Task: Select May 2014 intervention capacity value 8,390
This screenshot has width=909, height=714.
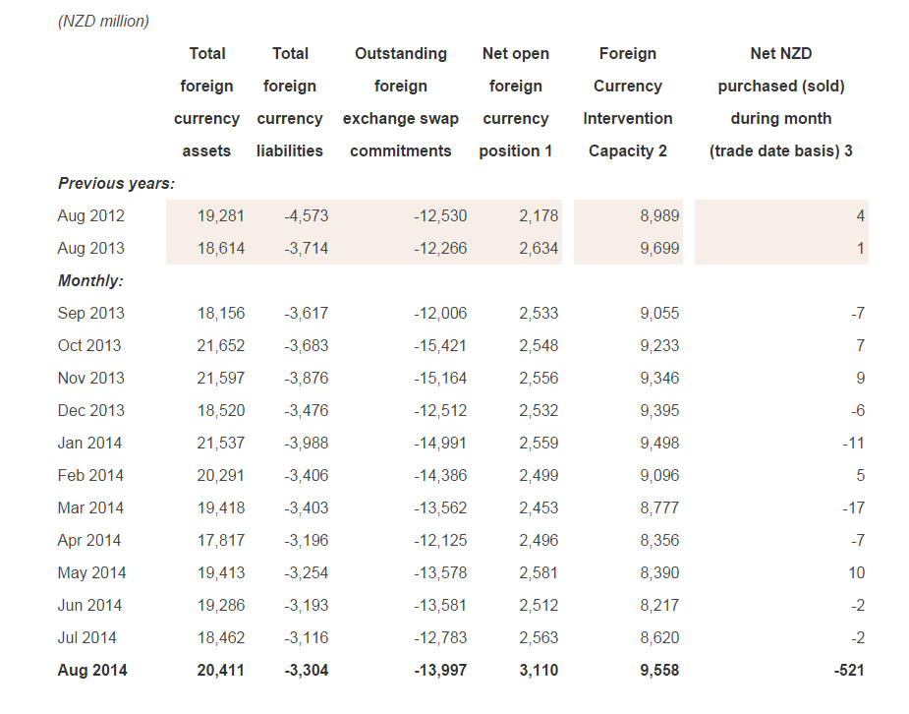Action: (658, 572)
